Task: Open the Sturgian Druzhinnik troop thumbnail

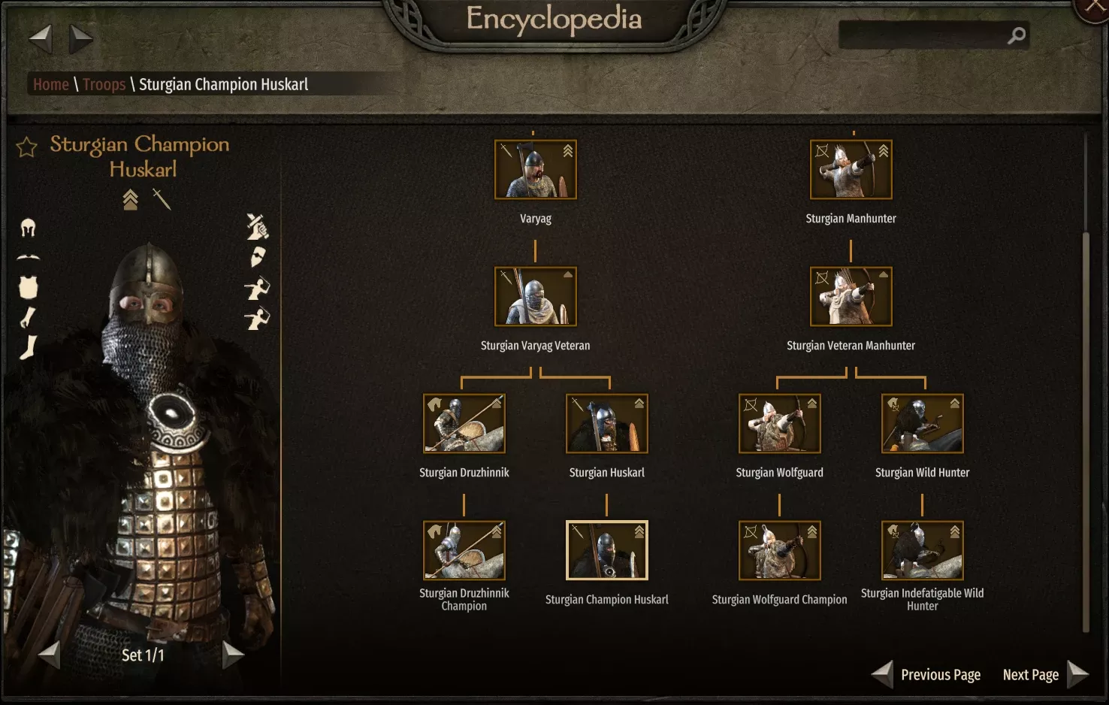Action: [x=464, y=424]
